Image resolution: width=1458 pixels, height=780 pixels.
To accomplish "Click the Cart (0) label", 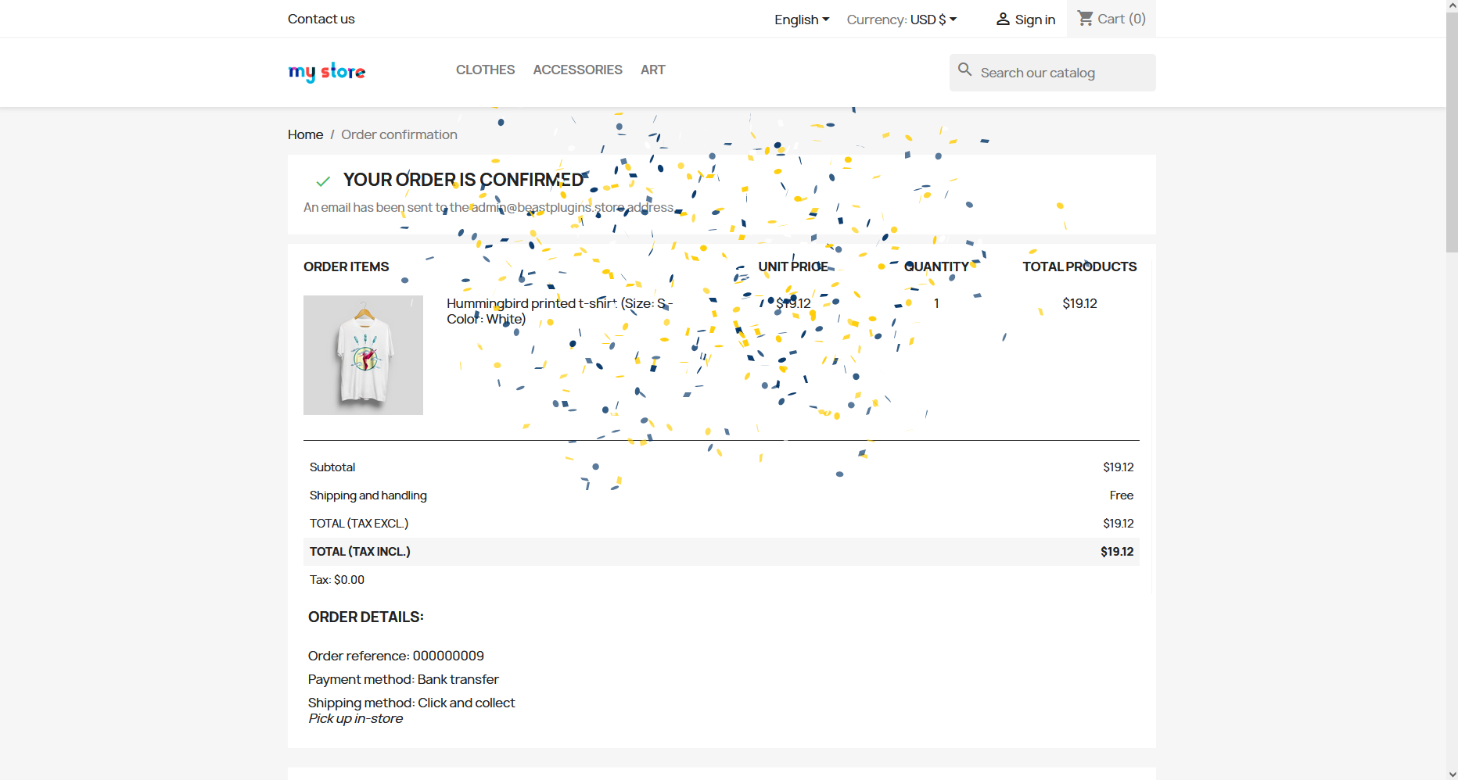I will [1121, 19].
